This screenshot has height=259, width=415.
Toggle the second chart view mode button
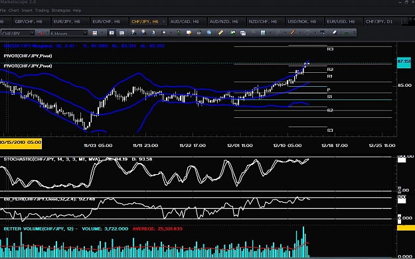pos(122,33)
